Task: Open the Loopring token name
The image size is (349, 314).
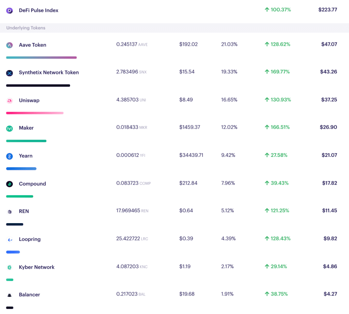Action: tap(30, 239)
